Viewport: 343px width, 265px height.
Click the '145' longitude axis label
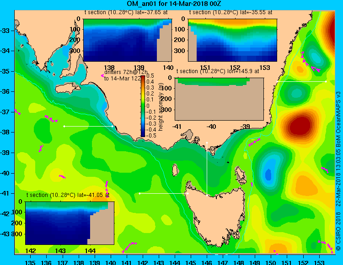tap(191, 262)
